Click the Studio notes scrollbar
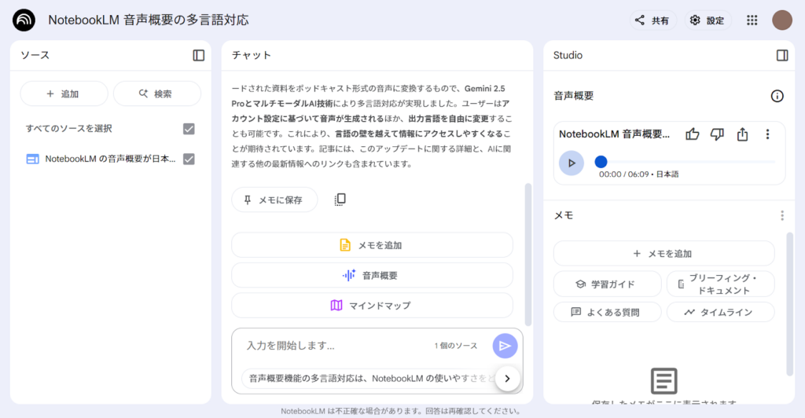The width and height of the screenshot is (805, 418). 789,304
